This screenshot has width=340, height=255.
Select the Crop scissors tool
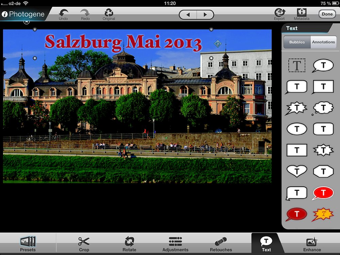pyautogui.click(x=84, y=242)
